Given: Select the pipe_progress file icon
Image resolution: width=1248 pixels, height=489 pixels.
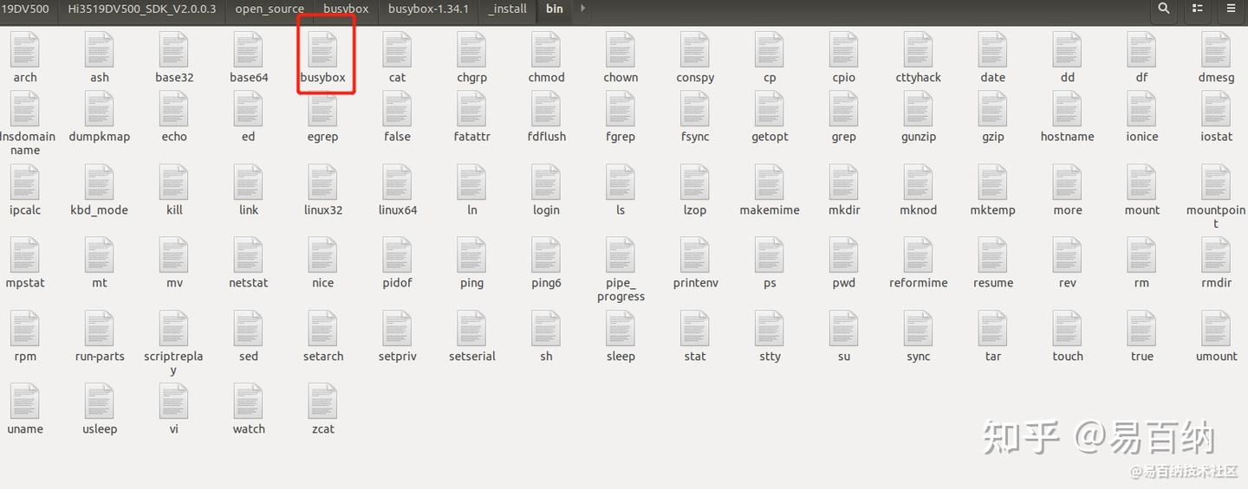Looking at the screenshot, I should [x=621, y=255].
